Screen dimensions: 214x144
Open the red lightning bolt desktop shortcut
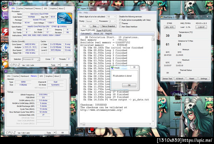(x=5, y=32)
